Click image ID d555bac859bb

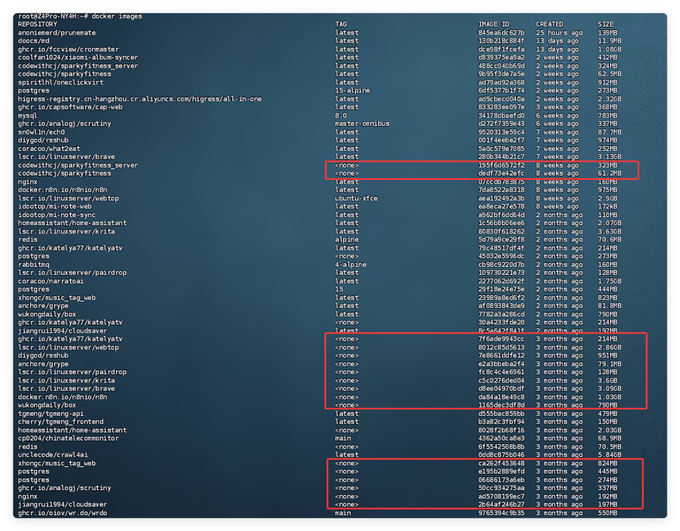click(501, 413)
